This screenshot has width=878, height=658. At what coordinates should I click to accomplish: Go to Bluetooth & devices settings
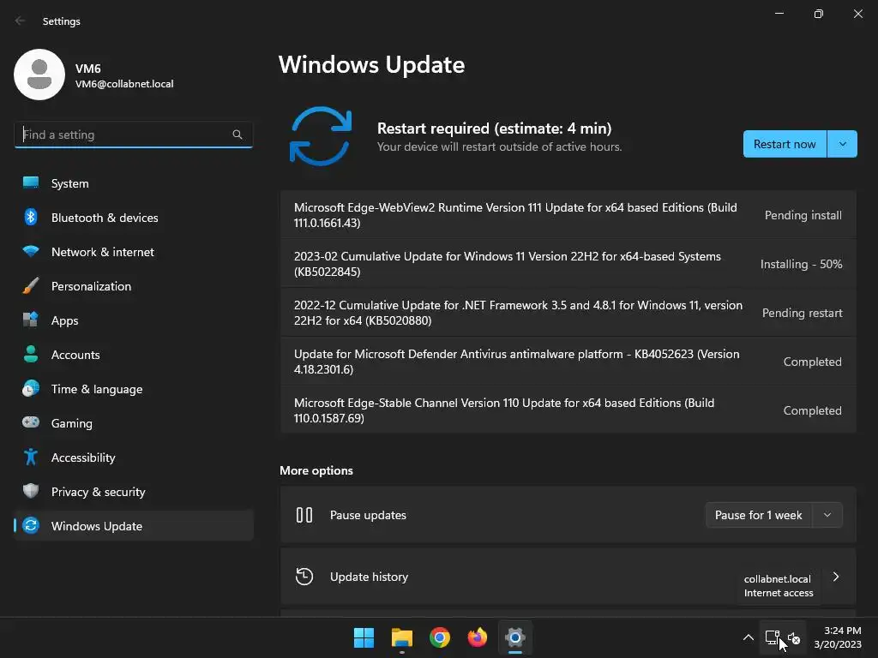pyautogui.click(x=133, y=217)
